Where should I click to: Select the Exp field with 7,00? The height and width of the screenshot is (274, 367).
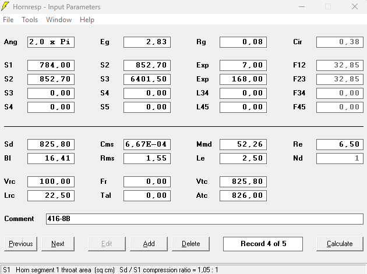click(243, 65)
